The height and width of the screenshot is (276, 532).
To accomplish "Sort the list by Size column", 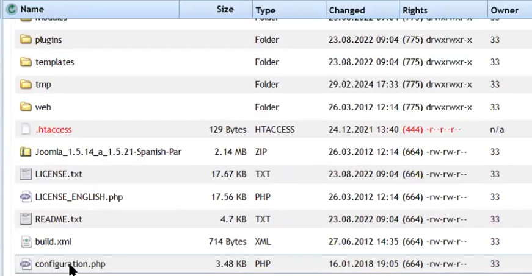I will coord(225,10).
